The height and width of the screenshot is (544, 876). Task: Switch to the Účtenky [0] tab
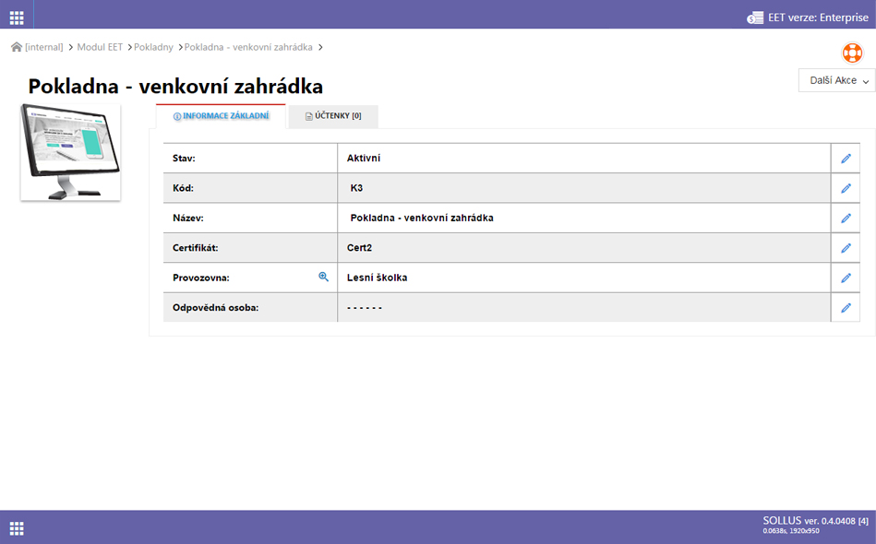coord(333,116)
